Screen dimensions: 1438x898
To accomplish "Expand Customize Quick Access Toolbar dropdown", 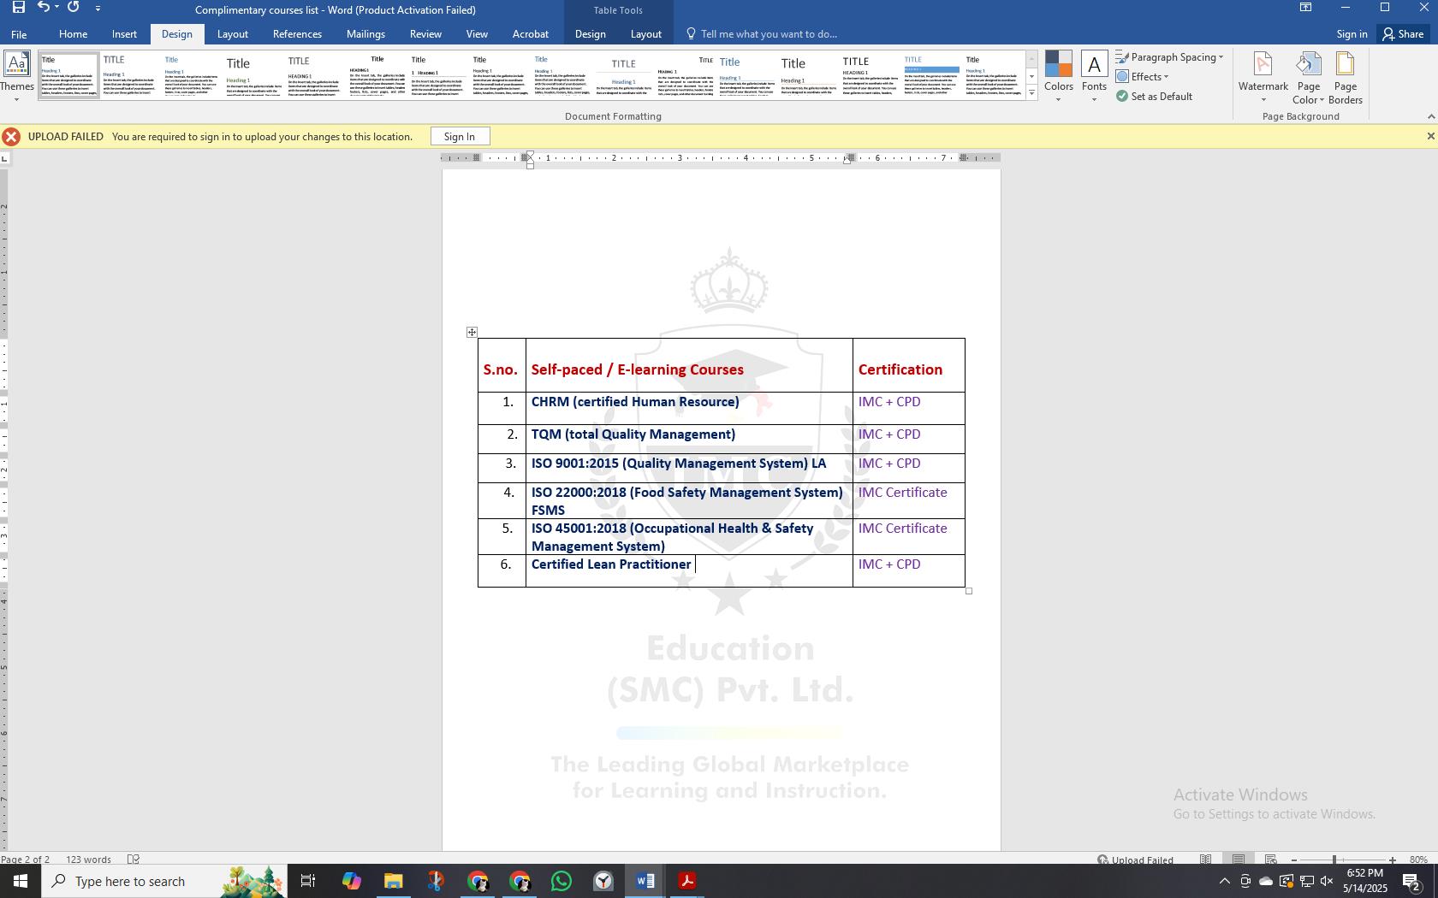I will pos(98,8).
